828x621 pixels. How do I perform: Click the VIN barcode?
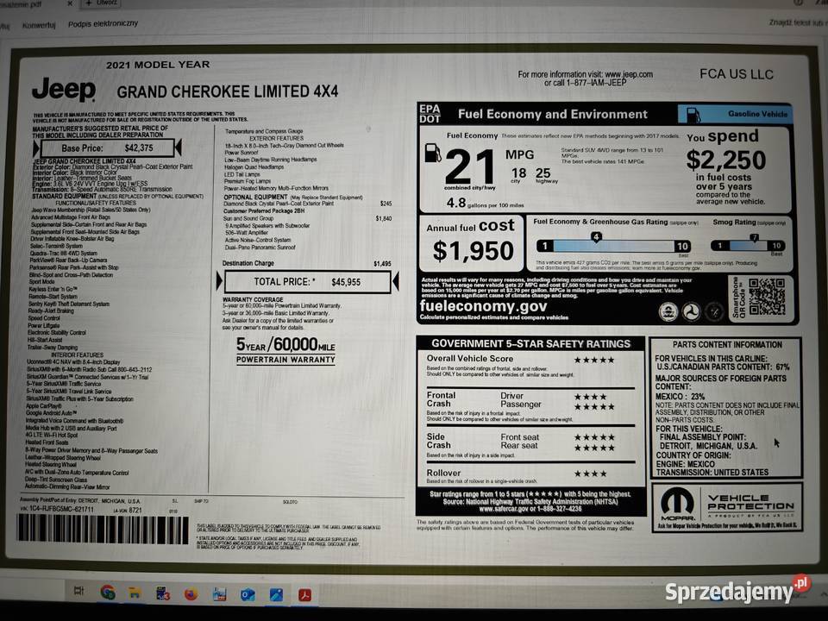tap(103, 529)
